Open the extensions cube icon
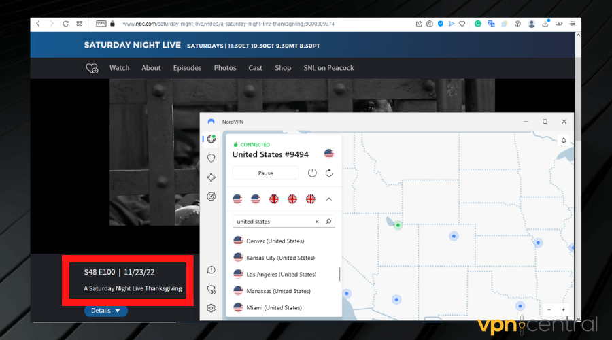The image size is (612, 340). (517, 24)
